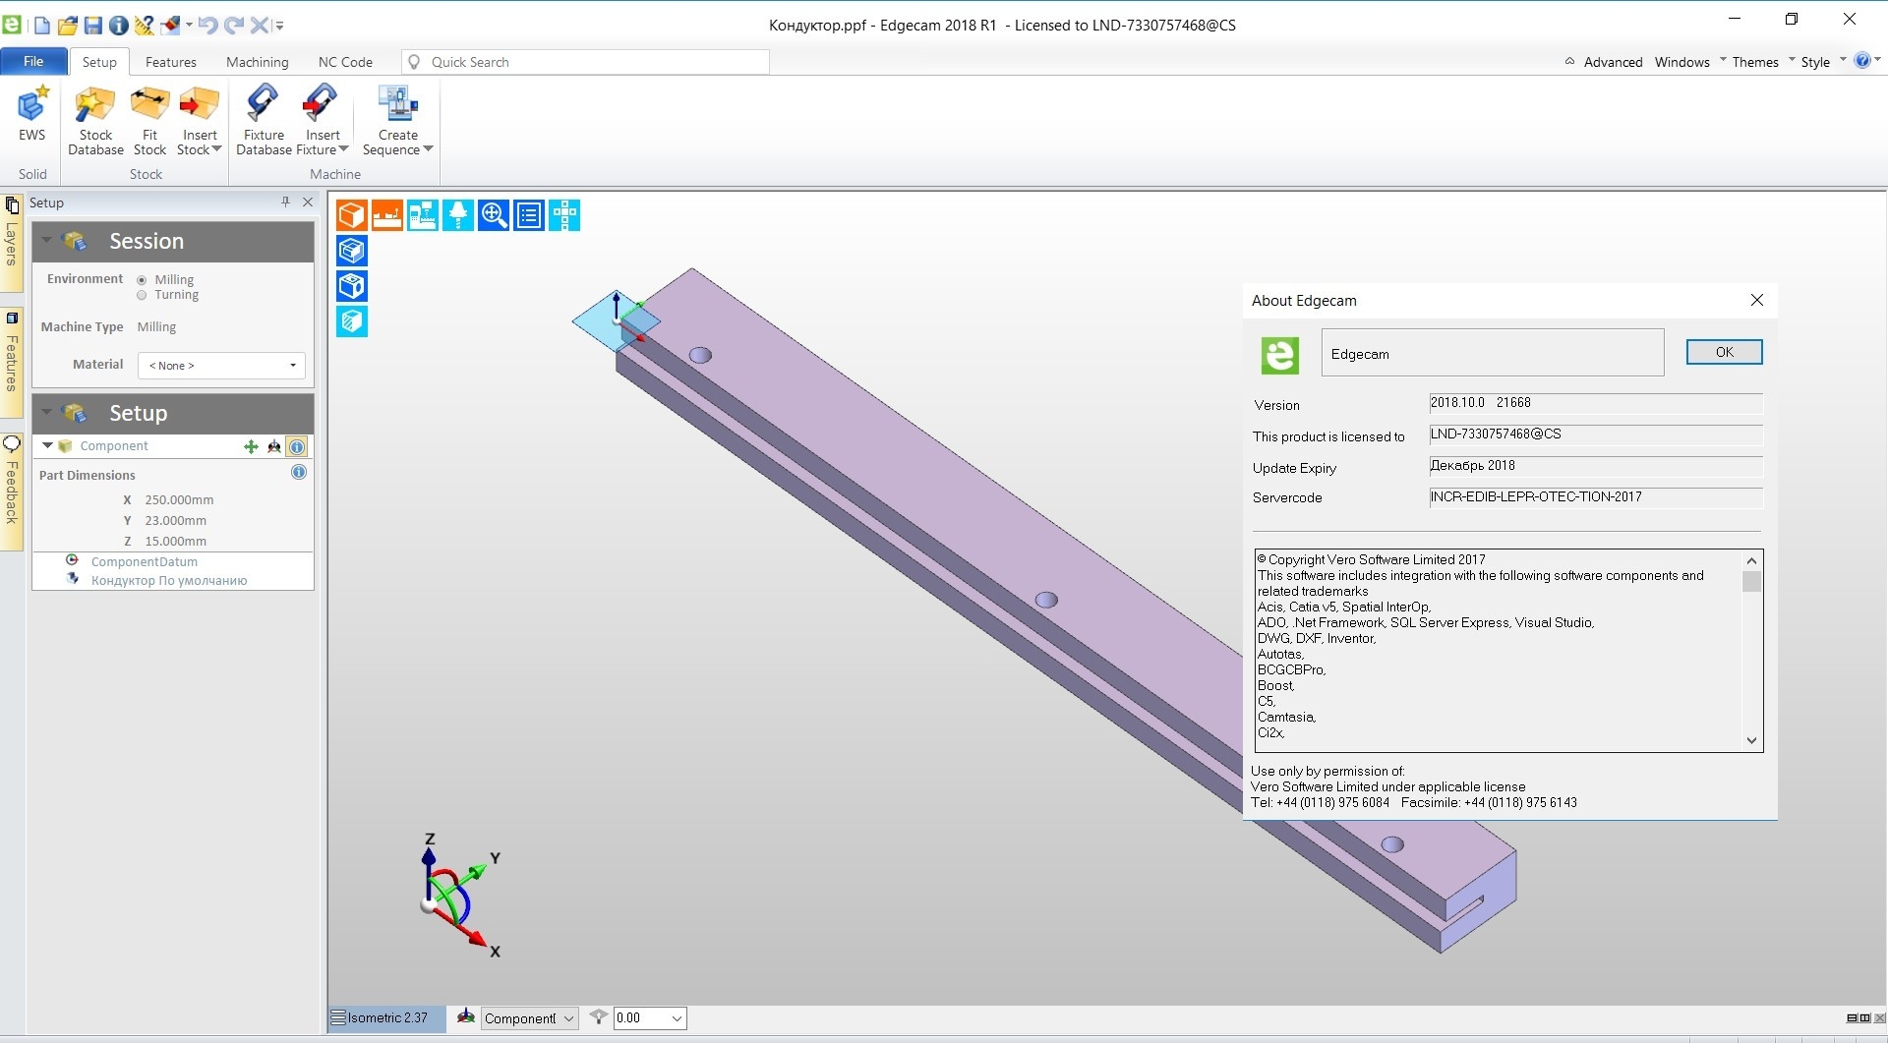Click the cutting tool display icon in viewport
The height and width of the screenshot is (1043, 1888).
(x=458, y=215)
